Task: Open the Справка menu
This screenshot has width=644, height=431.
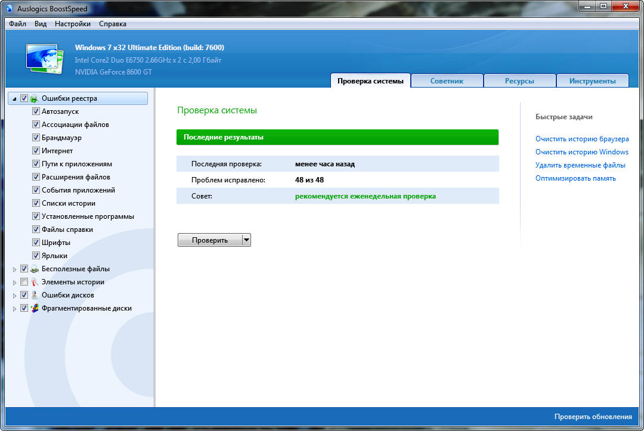Action: (113, 24)
